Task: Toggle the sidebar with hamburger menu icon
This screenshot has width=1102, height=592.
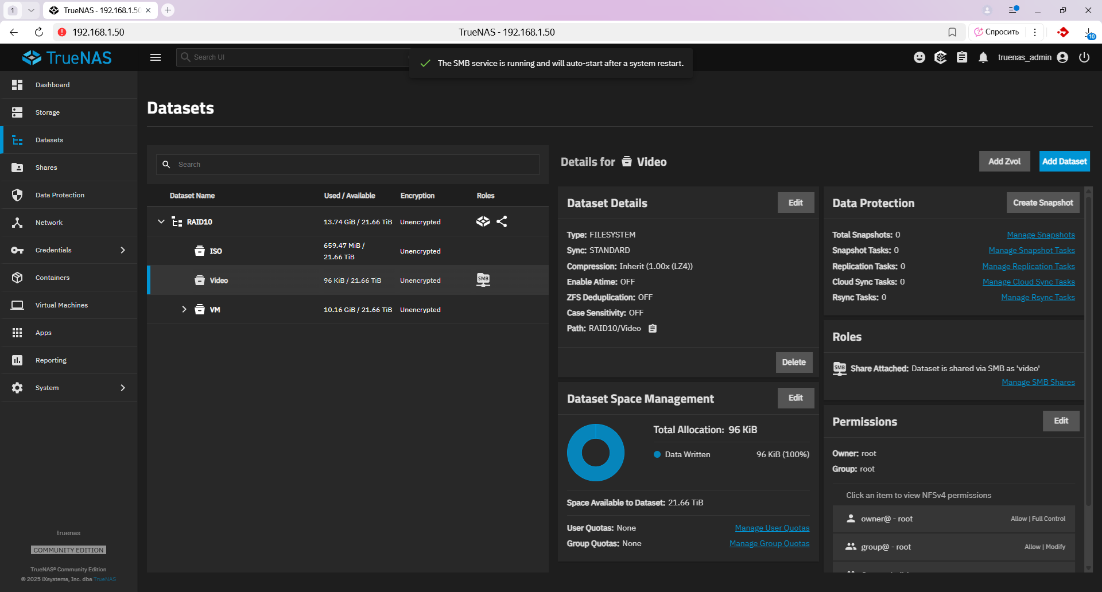Action: pos(156,57)
